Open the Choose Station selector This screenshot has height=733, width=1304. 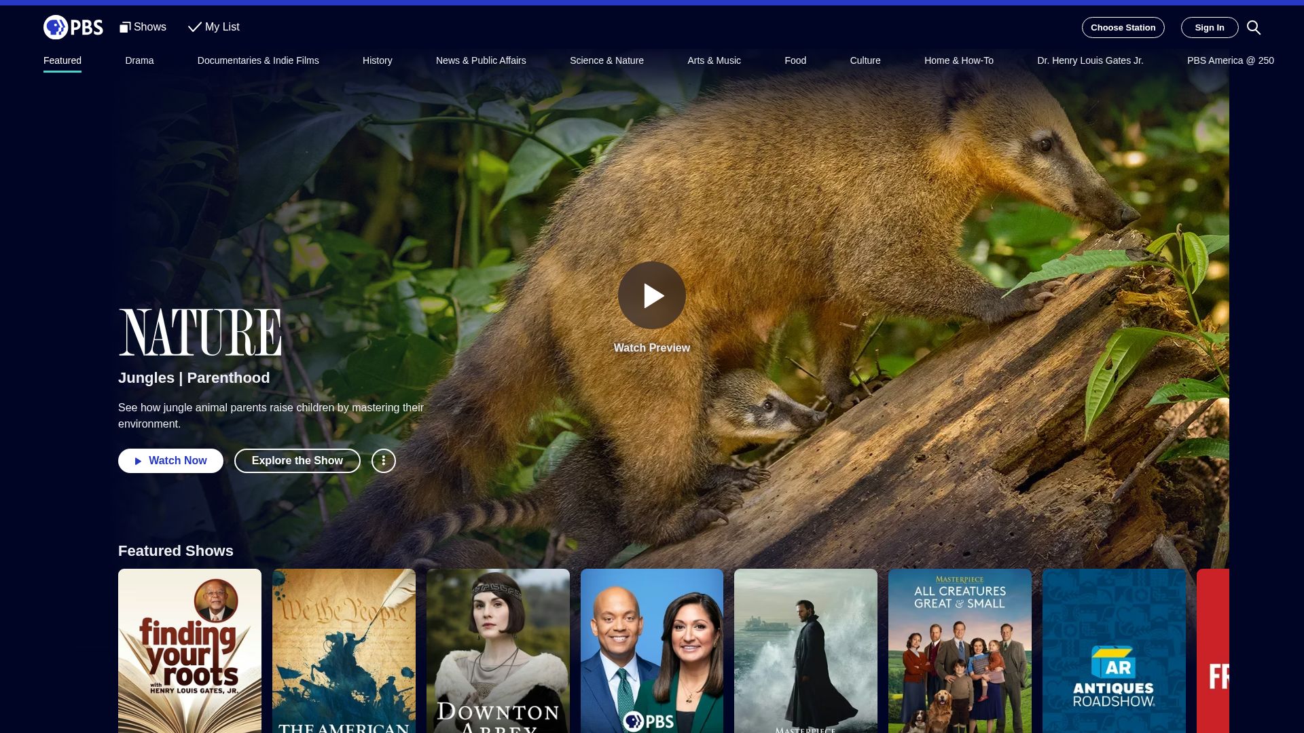point(1123,27)
